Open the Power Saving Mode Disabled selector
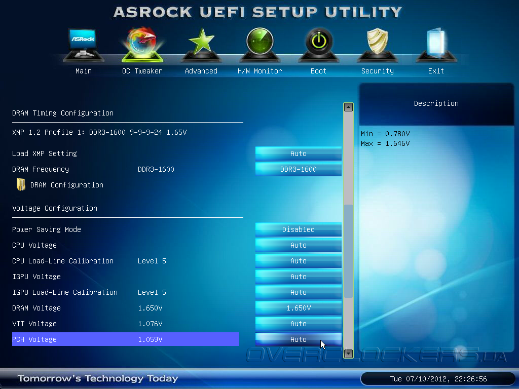The width and height of the screenshot is (519, 389). [x=298, y=229]
